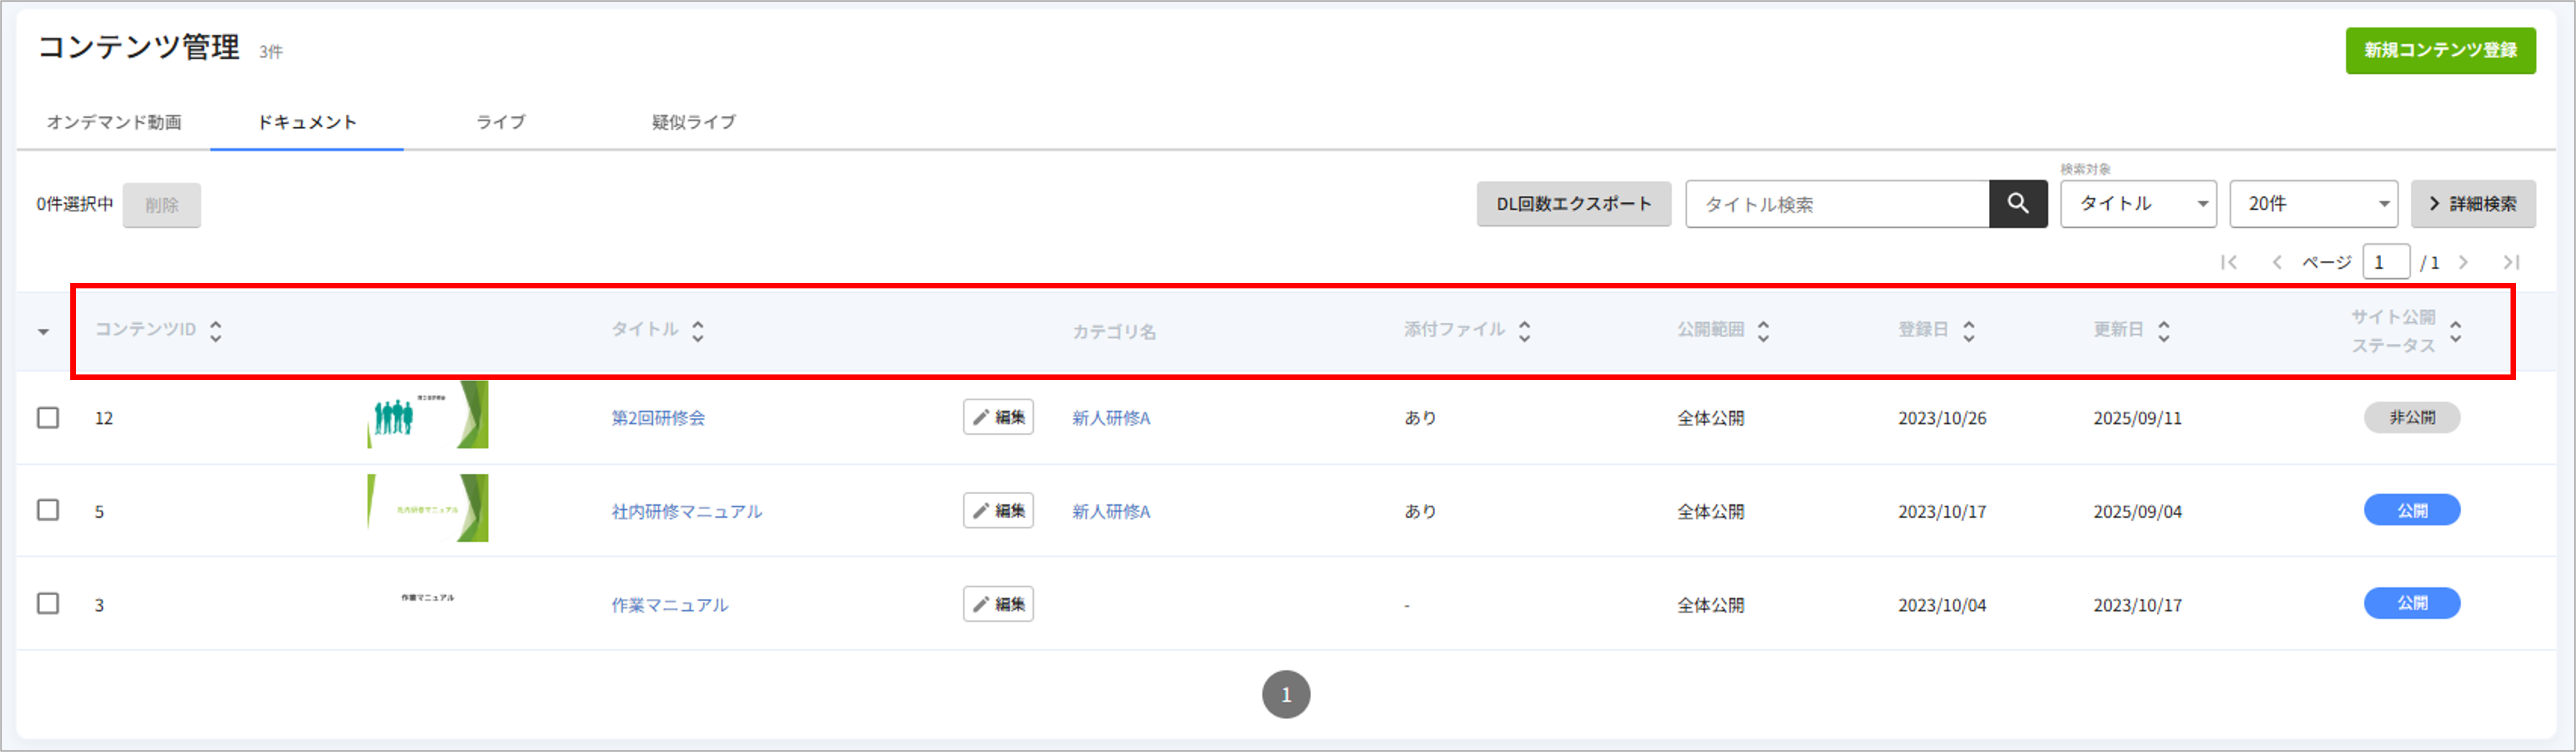This screenshot has height=752, width=2576.
Task: Click the コンテンツ管理 page heading
Action: [139, 47]
